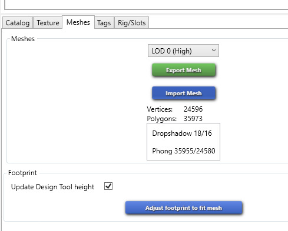Open the Rig/Slots tab
The width and height of the screenshot is (288, 231).
point(131,23)
